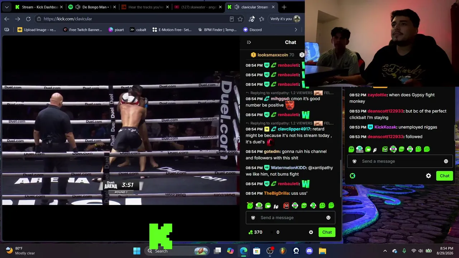This screenshot has width=459, height=258.
Task: Open the emote picker in popout chat input
Action: tap(446, 161)
